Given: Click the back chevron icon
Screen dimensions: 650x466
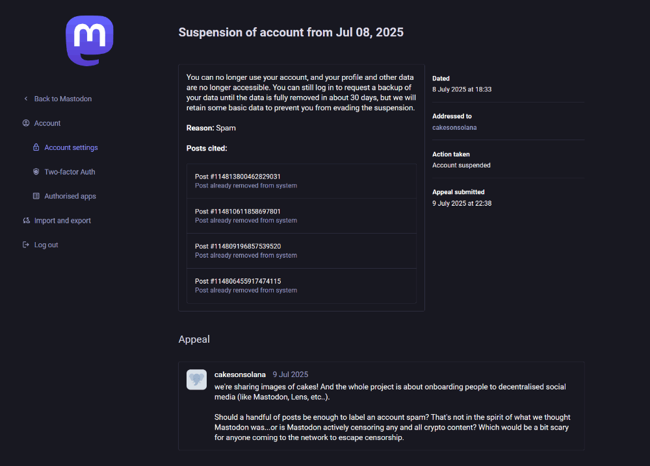Looking at the screenshot, I should 26,99.
